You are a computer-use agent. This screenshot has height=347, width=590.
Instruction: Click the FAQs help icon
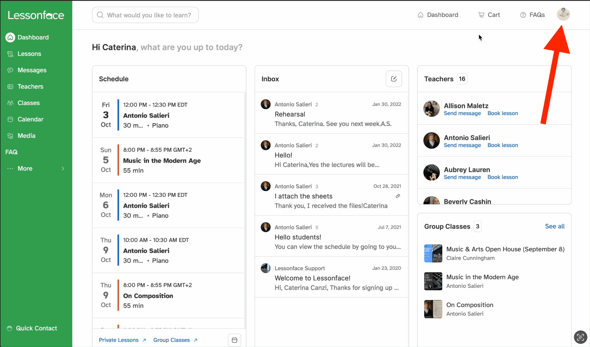tap(523, 15)
